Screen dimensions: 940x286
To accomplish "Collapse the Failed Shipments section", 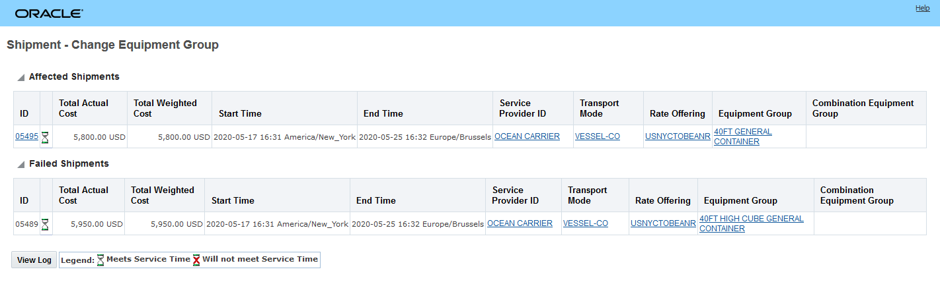I will (x=21, y=164).
